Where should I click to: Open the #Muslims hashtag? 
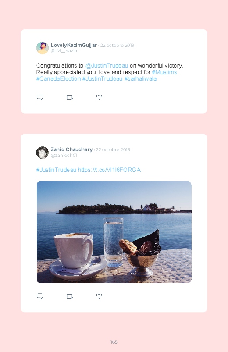point(164,72)
